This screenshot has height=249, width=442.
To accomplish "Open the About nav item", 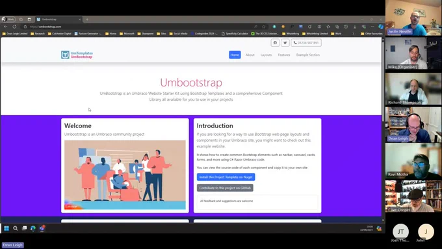I will click(x=250, y=55).
